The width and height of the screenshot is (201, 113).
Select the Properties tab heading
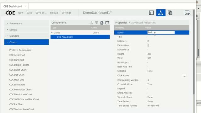pos(121,23)
